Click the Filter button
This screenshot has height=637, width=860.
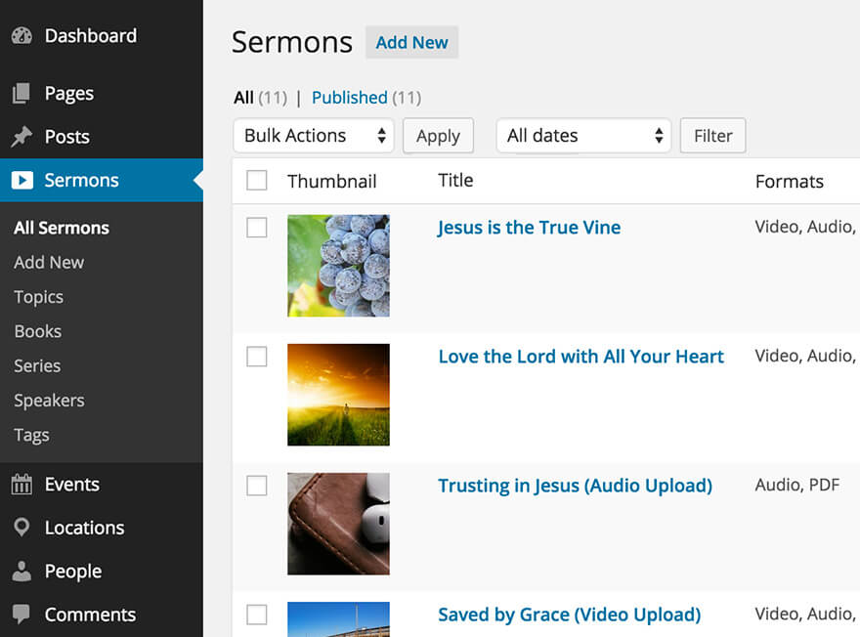pos(712,136)
